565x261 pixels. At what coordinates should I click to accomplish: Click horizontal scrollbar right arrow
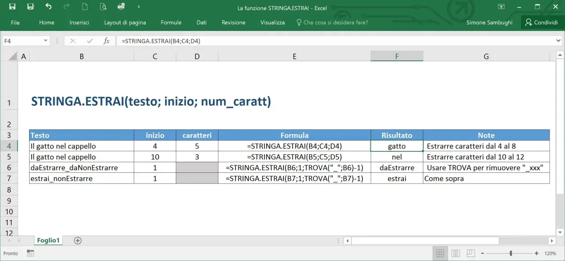(x=552, y=241)
